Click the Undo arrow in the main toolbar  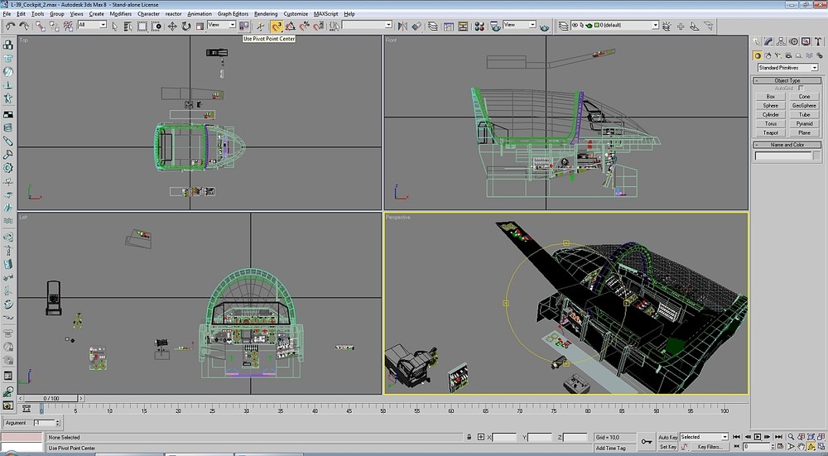pyautogui.click(x=10, y=26)
